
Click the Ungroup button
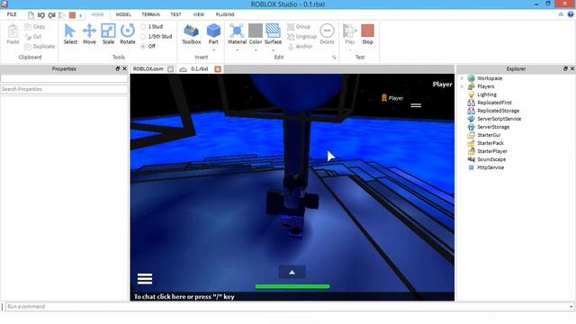pos(302,36)
